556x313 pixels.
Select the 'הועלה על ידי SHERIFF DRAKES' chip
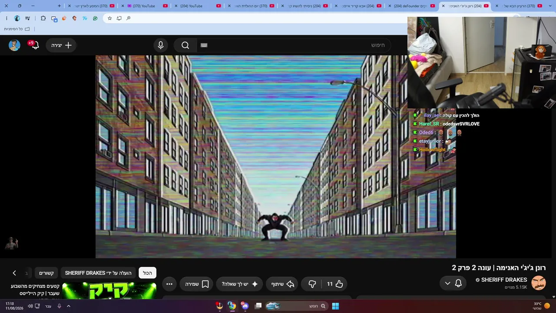tap(98, 273)
